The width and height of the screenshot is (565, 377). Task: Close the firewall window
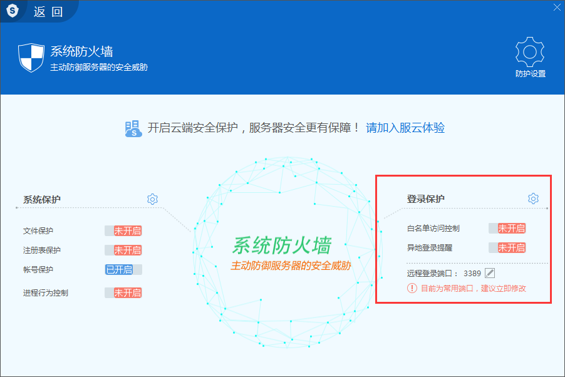(557, 8)
